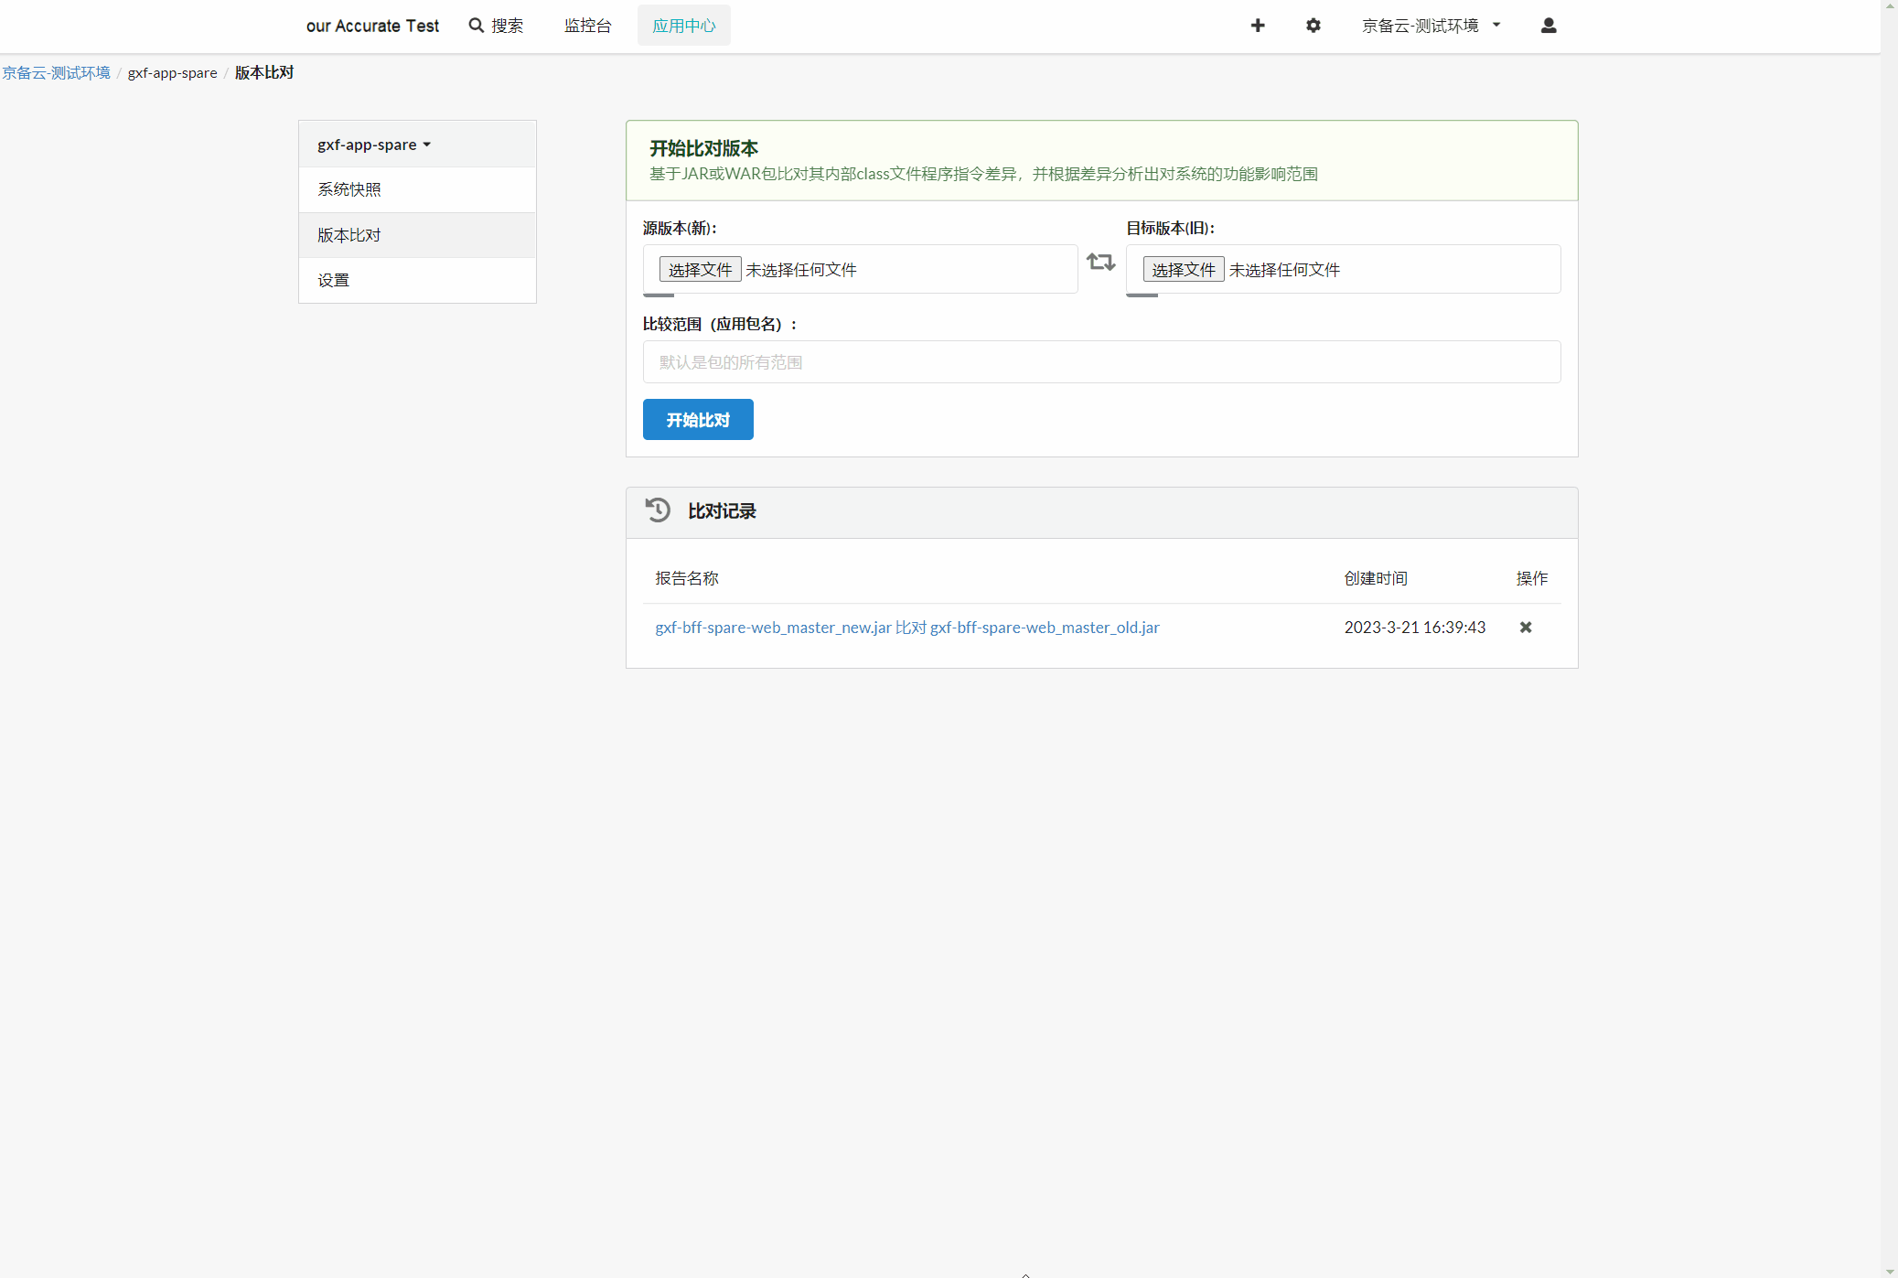
Task: Delete the comparison record with X icon
Action: [1526, 628]
